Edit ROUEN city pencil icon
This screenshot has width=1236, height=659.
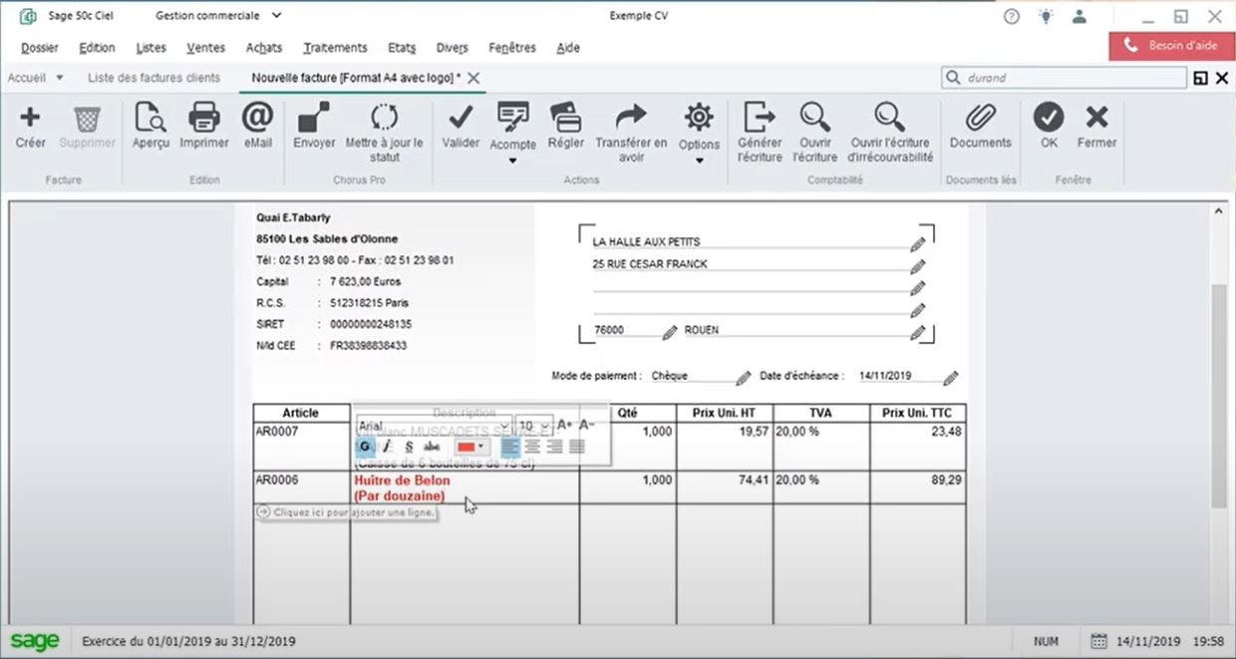point(917,332)
